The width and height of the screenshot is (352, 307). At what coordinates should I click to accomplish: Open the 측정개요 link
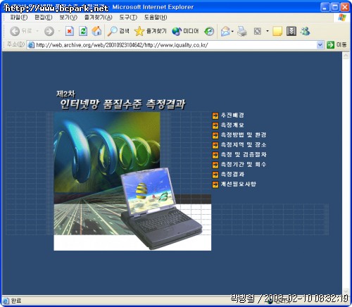(232, 125)
